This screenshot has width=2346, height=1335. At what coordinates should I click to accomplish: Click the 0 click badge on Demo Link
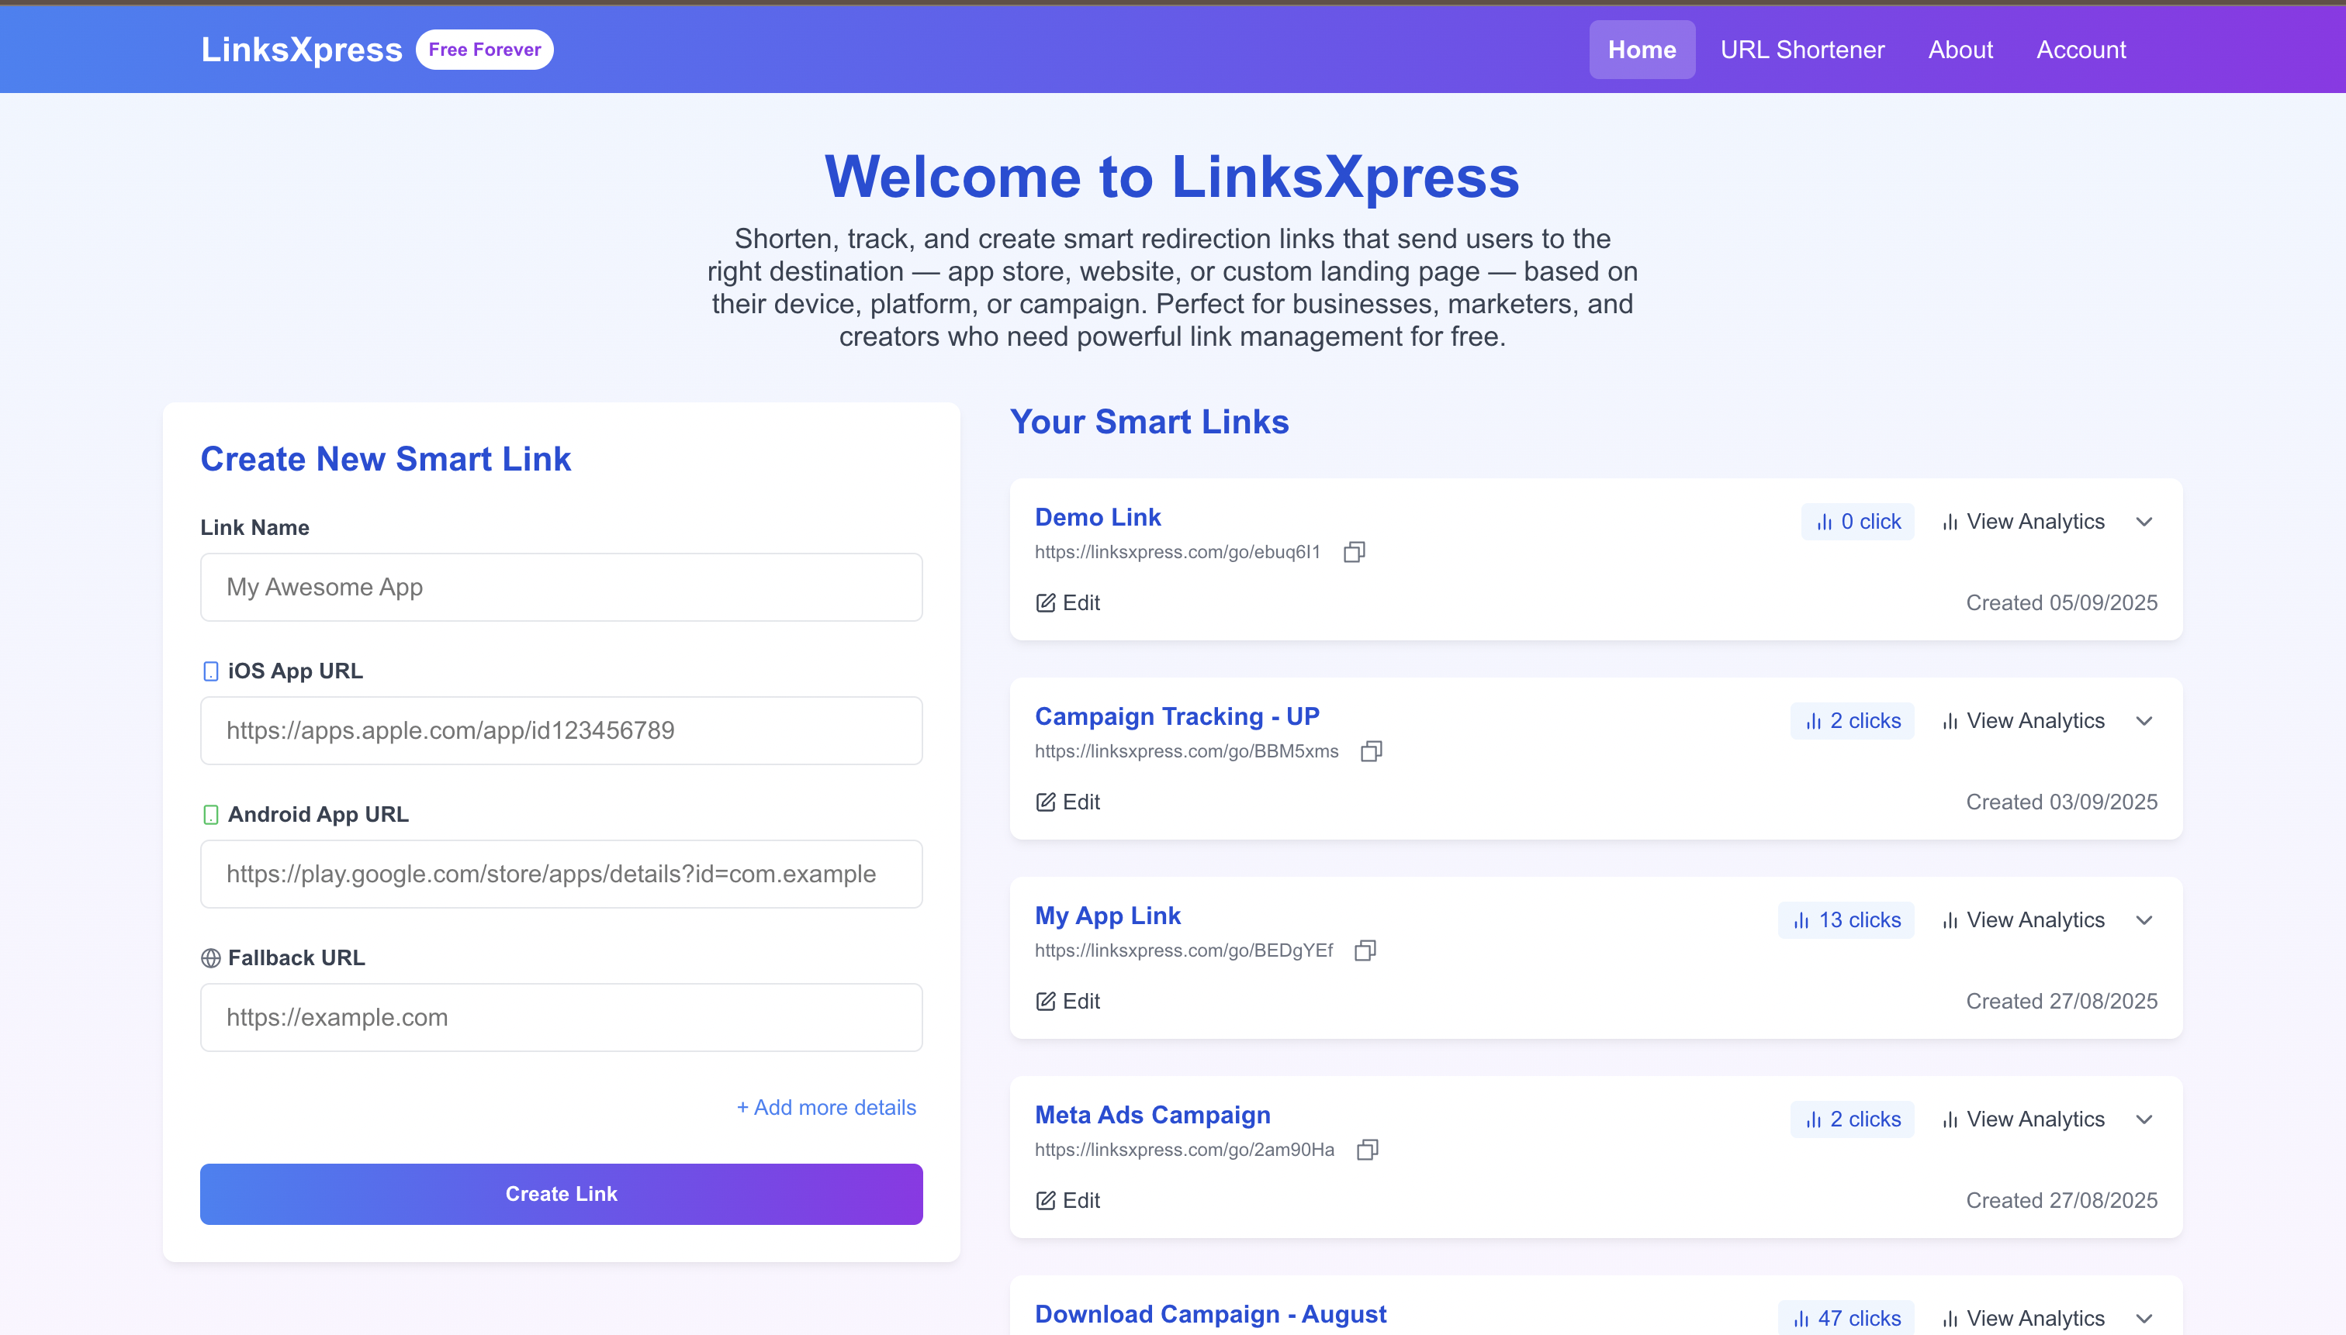click(x=1857, y=521)
